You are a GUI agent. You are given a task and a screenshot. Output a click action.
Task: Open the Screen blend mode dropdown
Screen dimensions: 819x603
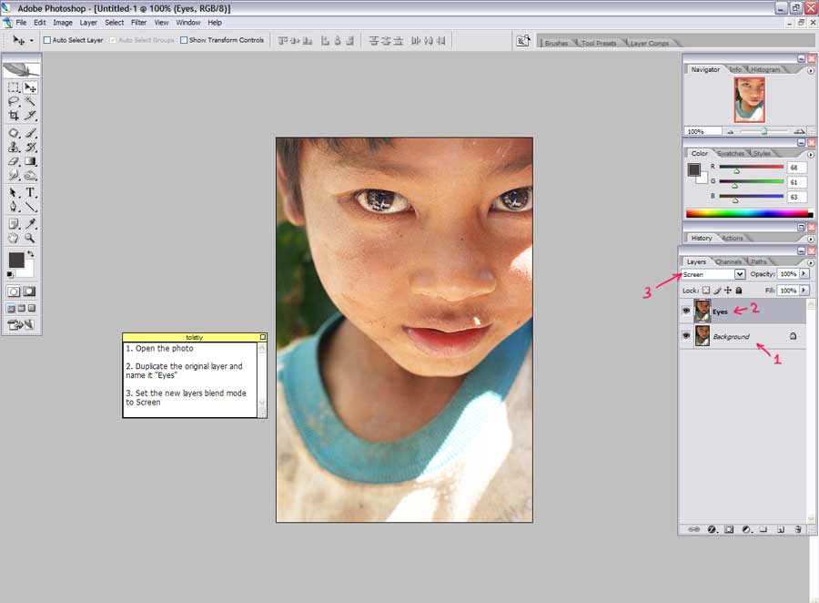tap(739, 274)
